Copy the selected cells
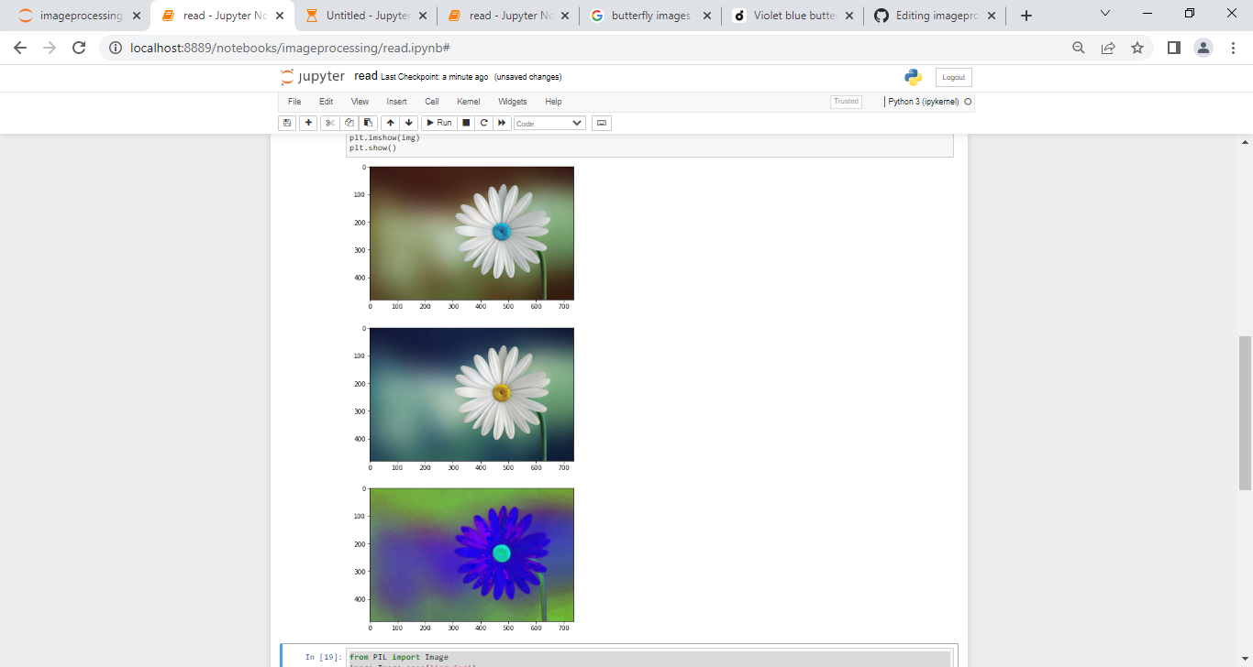Image resolution: width=1253 pixels, height=667 pixels. coord(349,123)
